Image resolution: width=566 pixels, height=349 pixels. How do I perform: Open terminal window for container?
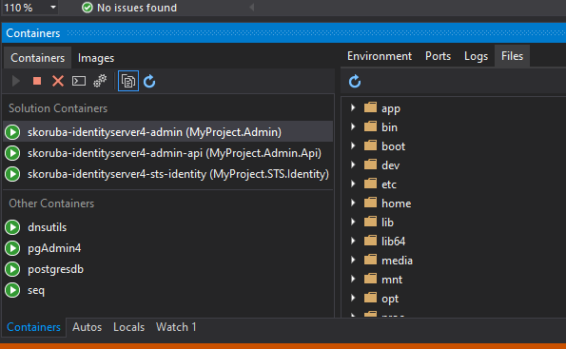pos(79,81)
